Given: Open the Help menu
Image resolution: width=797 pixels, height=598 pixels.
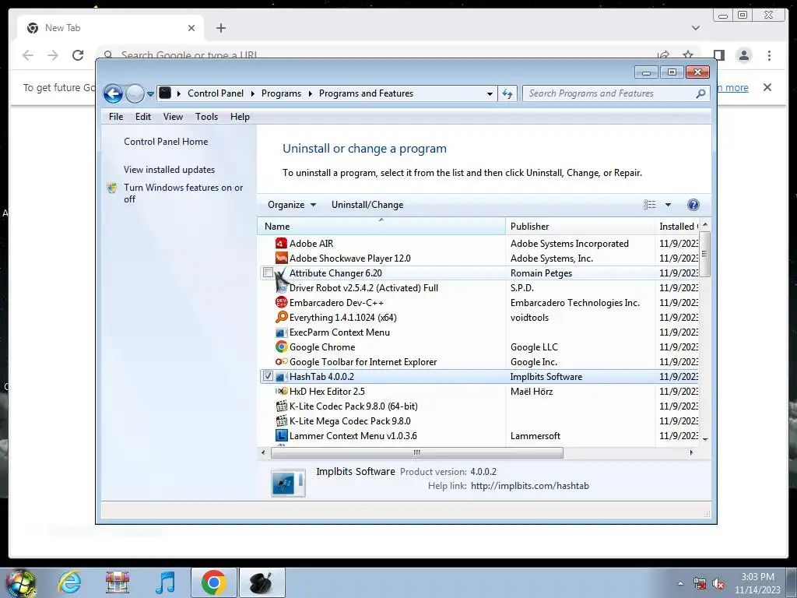Looking at the screenshot, I should click(x=240, y=117).
